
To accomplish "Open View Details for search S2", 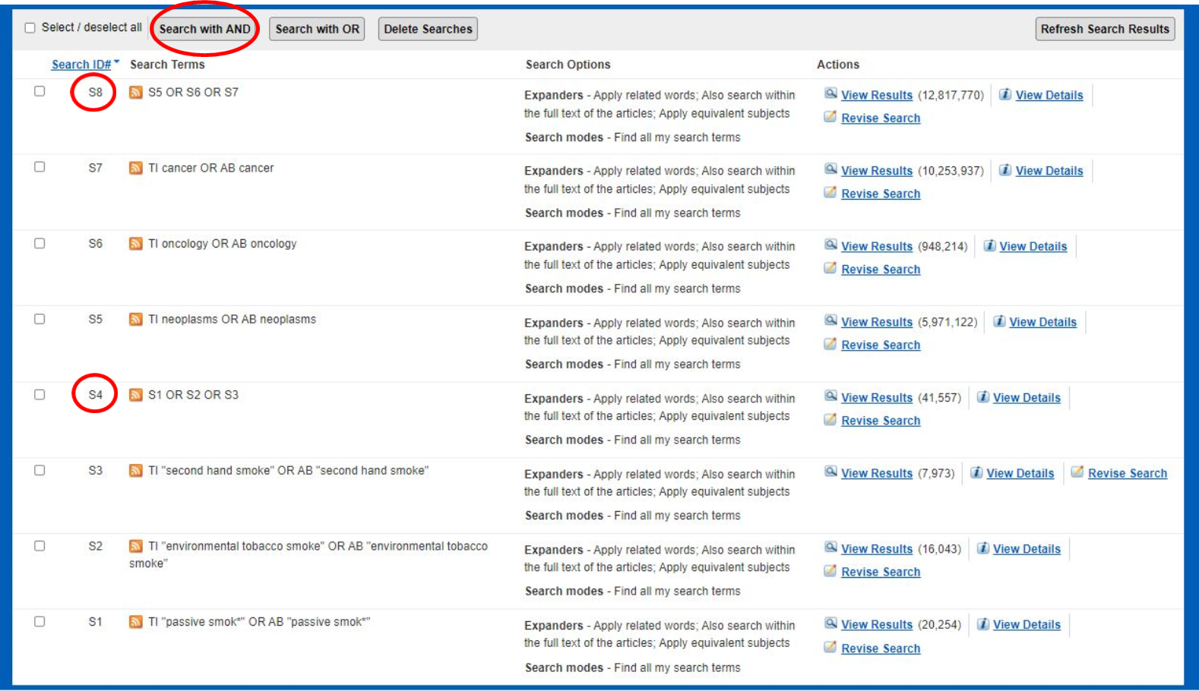I will [1027, 549].
